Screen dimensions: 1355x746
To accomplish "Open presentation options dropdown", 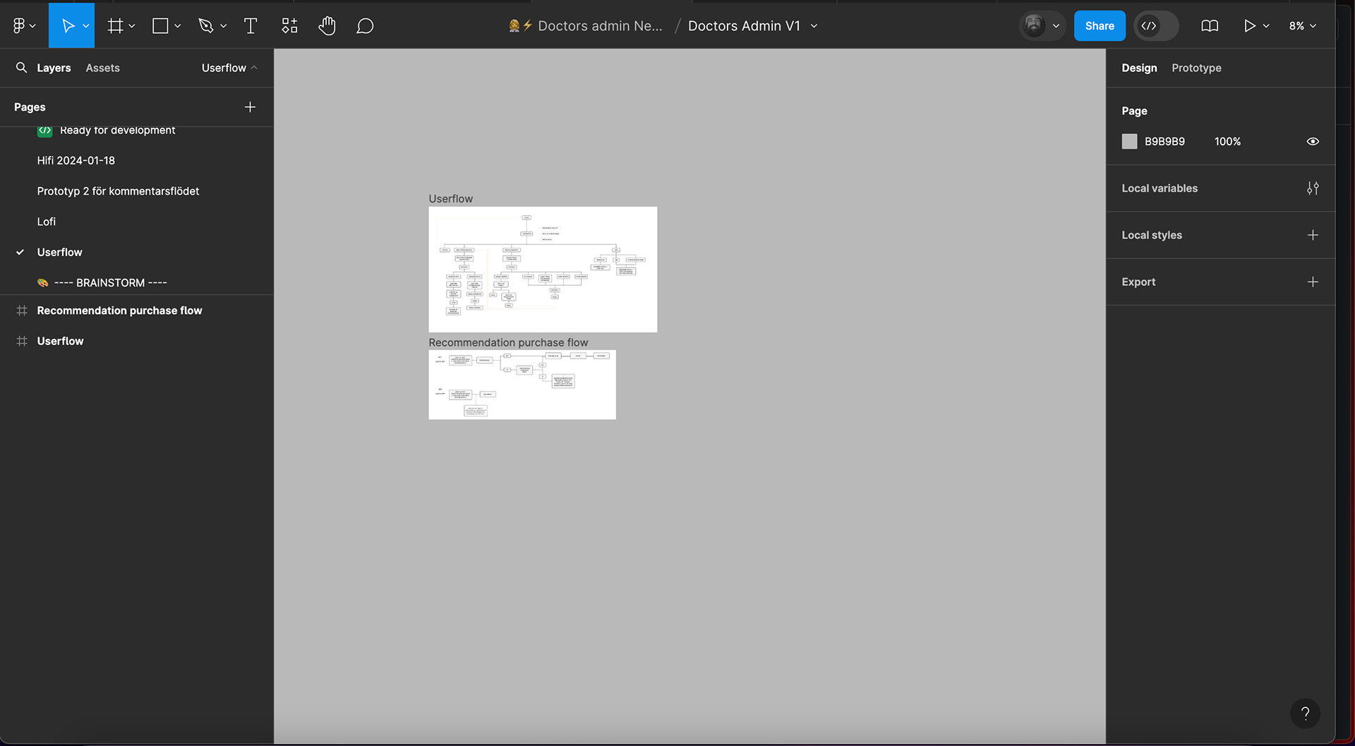I will click(1266, 26).
